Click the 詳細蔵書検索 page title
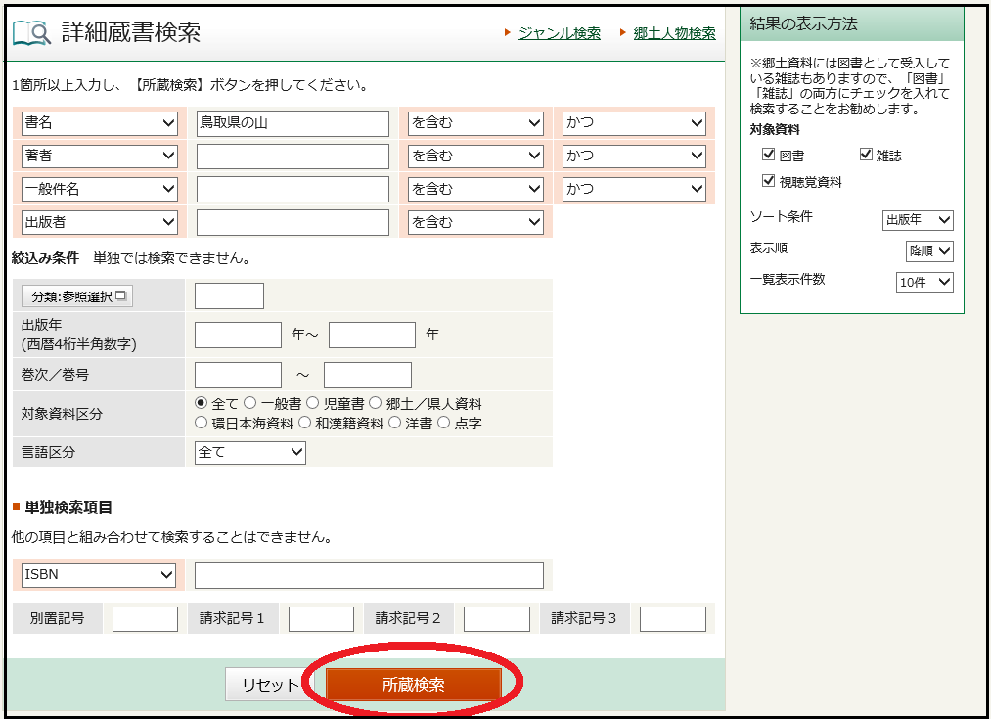The height and width of the screenshot is (719, 991). [x=131, y=32]
